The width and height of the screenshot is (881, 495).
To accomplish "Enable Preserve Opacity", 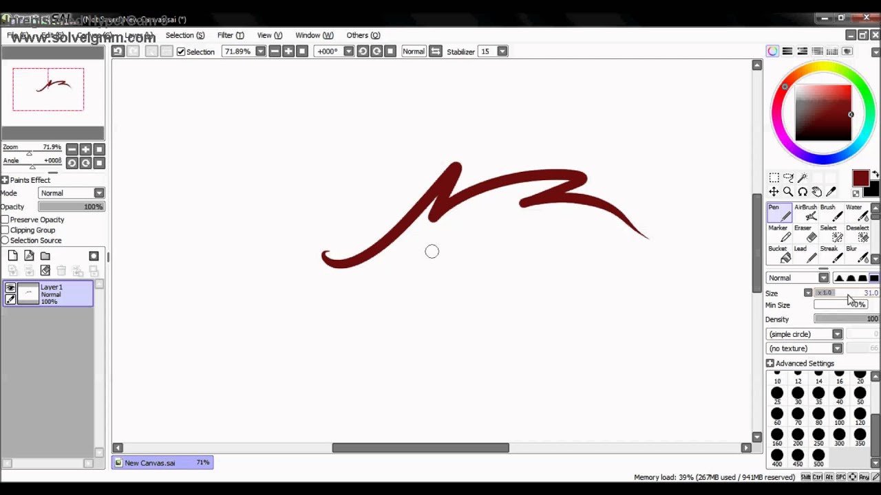I will [x=6, y=219].
